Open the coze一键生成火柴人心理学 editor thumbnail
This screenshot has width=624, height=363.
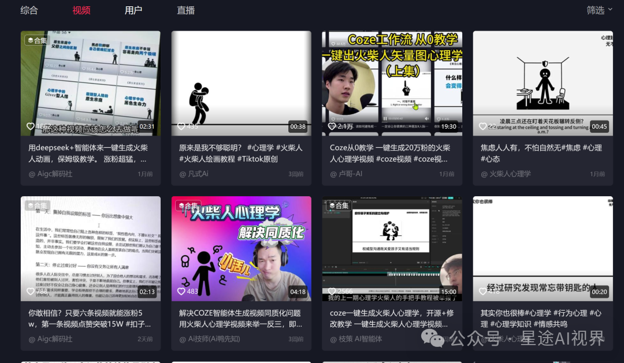click(392, 249)
